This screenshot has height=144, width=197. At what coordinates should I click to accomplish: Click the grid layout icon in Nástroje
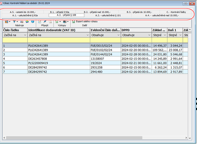(x=6, y=22)
